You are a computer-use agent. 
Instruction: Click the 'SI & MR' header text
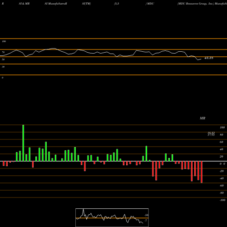pyautogui.click(x=24, y=4)
